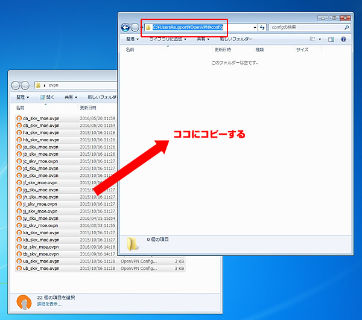Viewport: 362px width, 320px height.
Task: Click the 開く button in ovpn toolbar
Action: [x=46, y=97]
